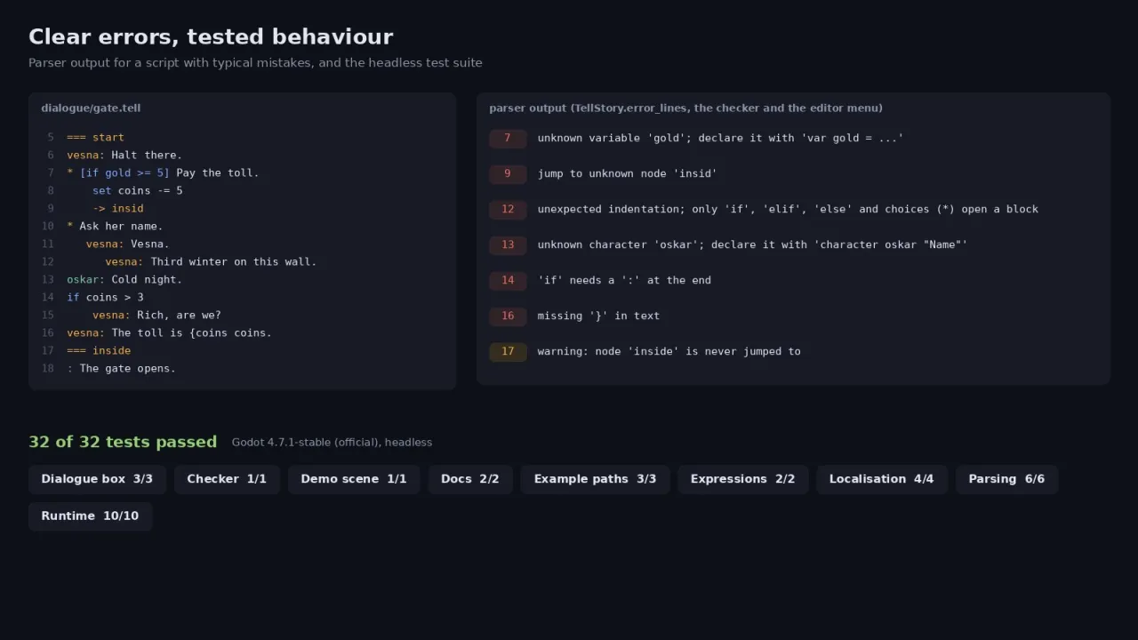Click the "=== start" code line

click(x=95, y=137)
